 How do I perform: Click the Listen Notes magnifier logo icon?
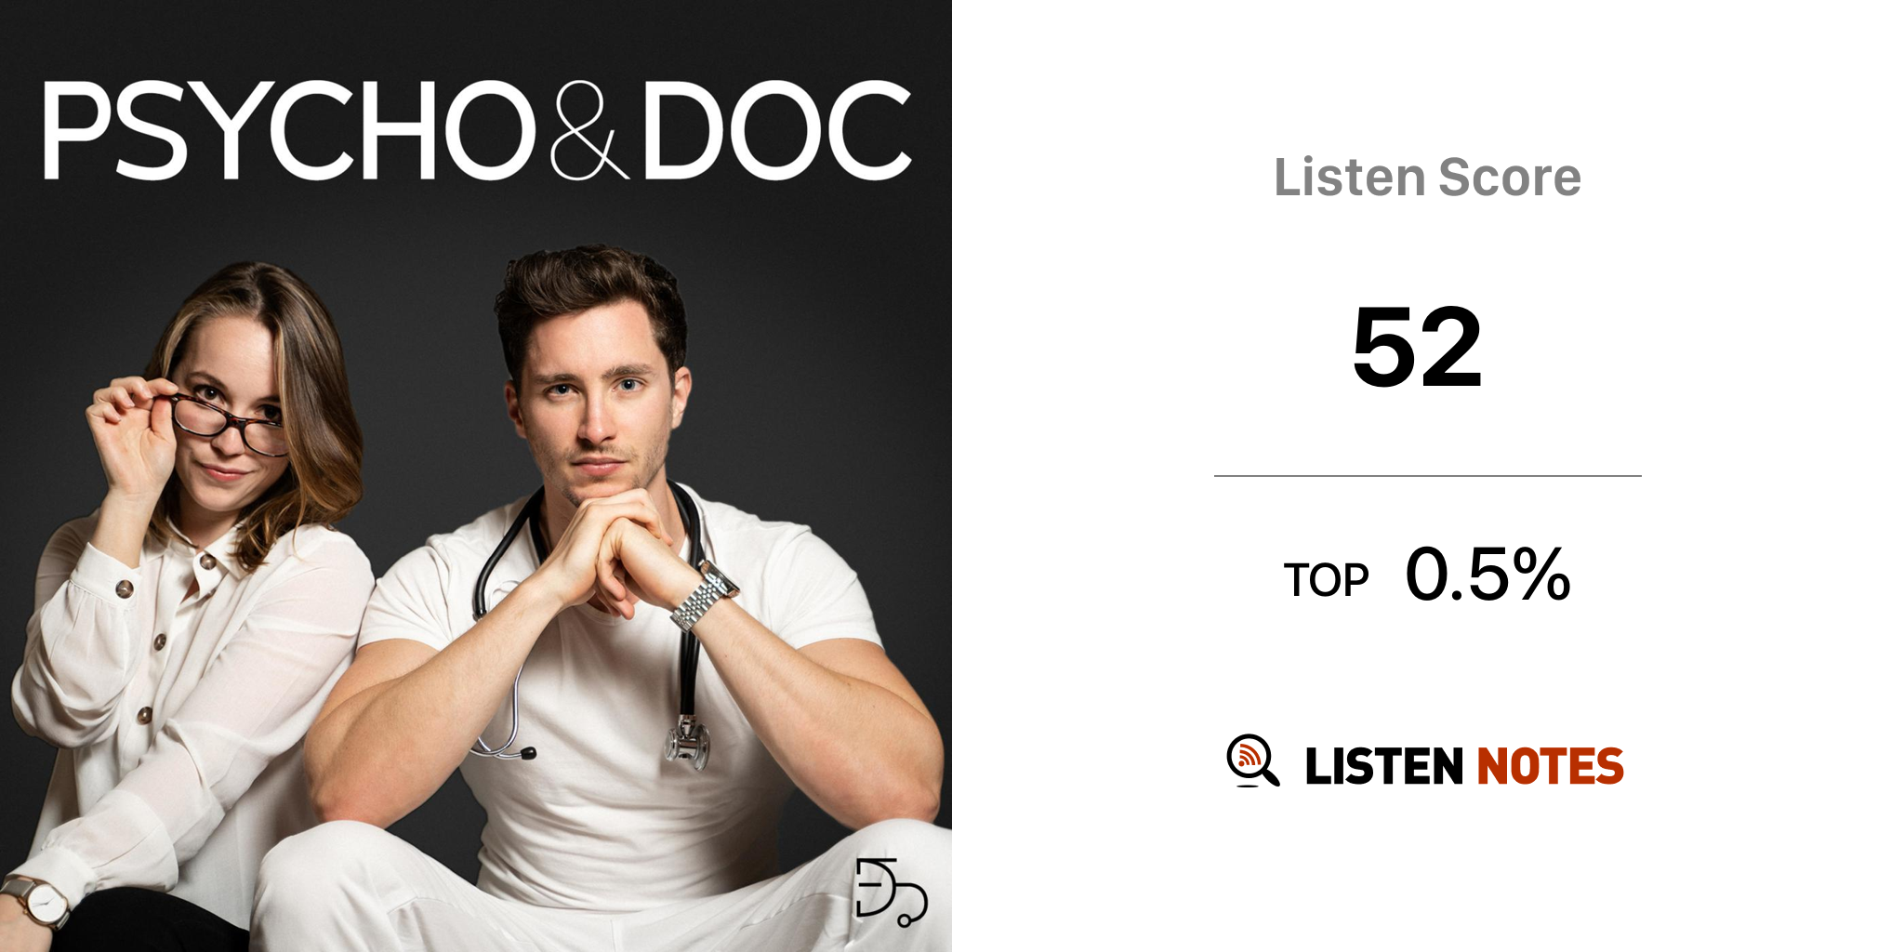point(1252,760)
